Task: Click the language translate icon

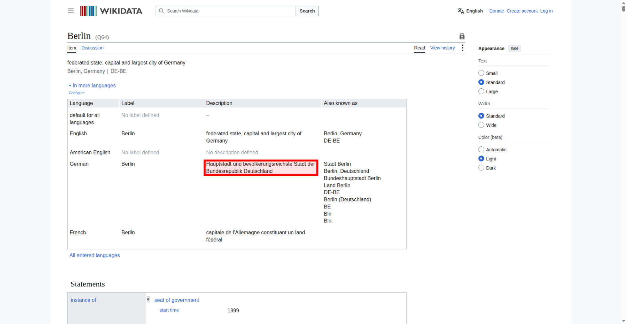Action: (x=461, y=11)
